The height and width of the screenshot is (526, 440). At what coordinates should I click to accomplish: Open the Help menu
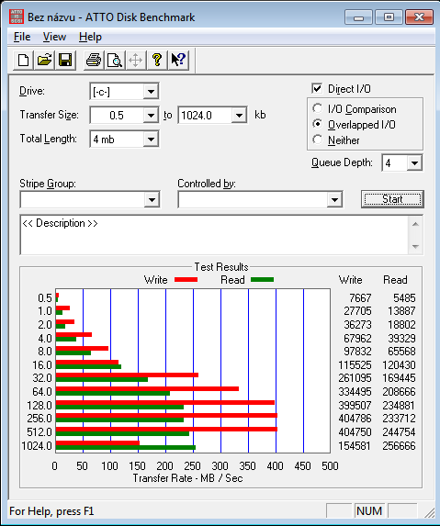pyautogui.click(x=90, y=37)
